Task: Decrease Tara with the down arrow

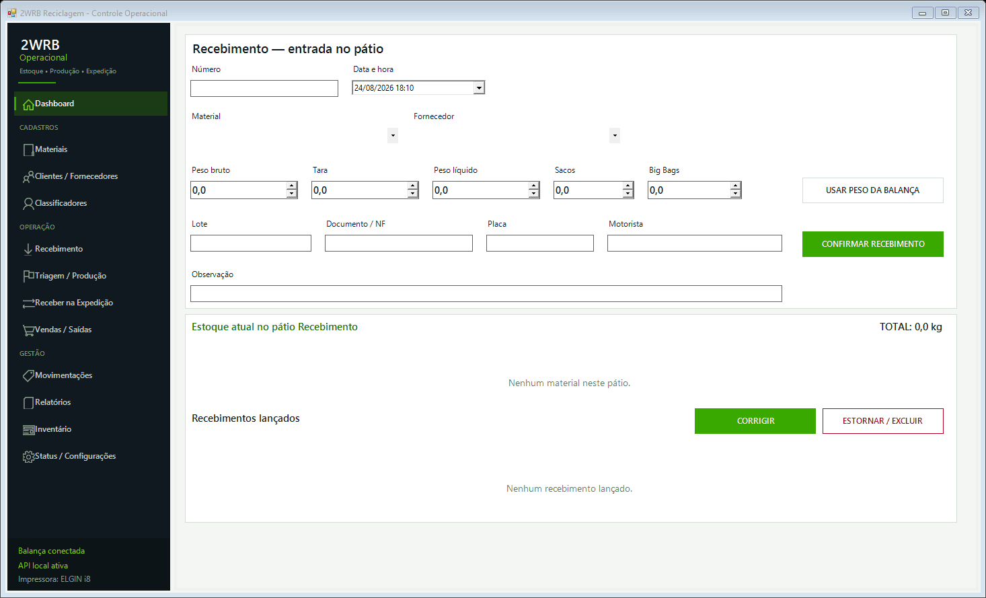Action: (x=413, y=194)
